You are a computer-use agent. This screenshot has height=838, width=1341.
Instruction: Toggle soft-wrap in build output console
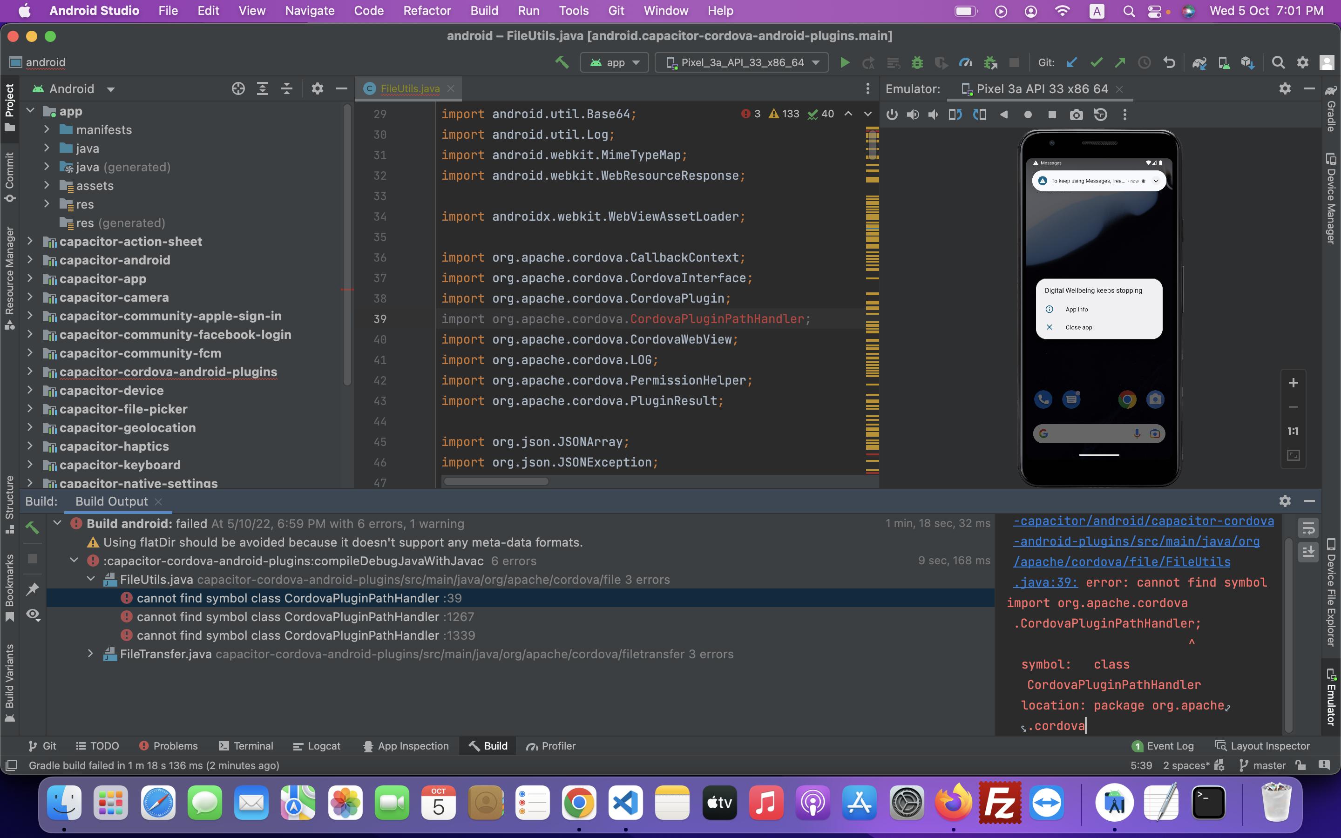(1308, 527)
